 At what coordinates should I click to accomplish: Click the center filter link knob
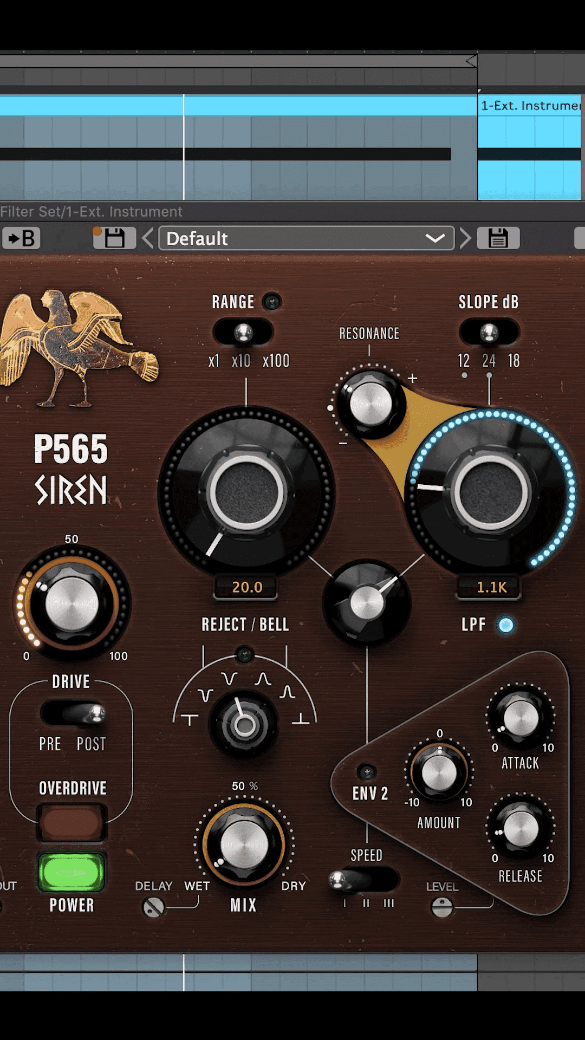pyautogui.click(x=367, y=602)
